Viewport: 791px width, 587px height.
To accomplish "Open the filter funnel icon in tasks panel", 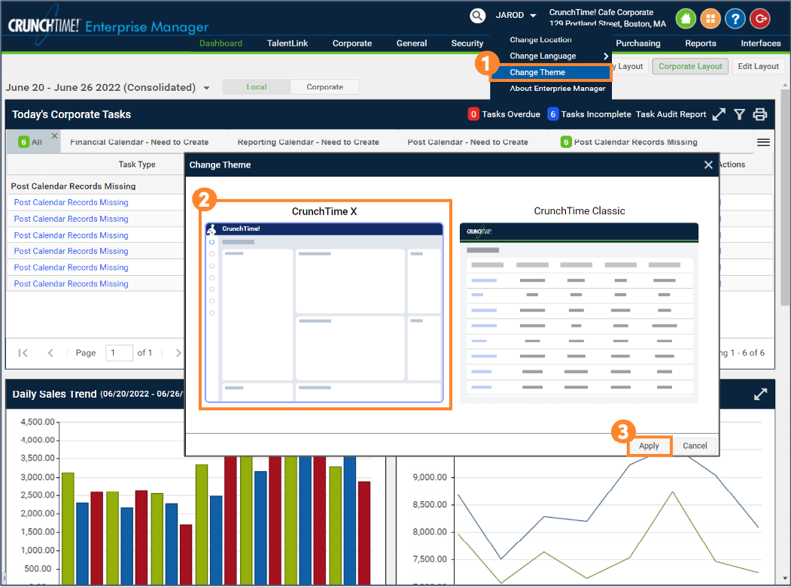I will point(740,114).
